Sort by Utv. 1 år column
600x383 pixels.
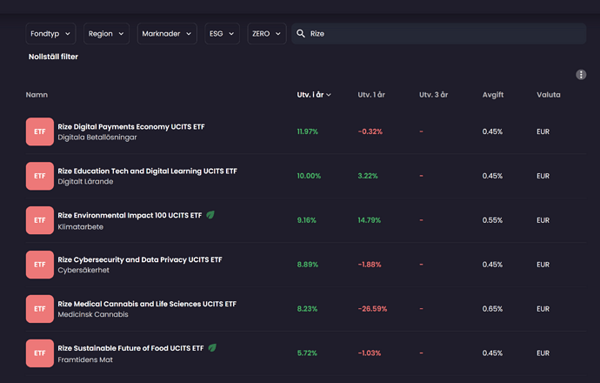371,95
